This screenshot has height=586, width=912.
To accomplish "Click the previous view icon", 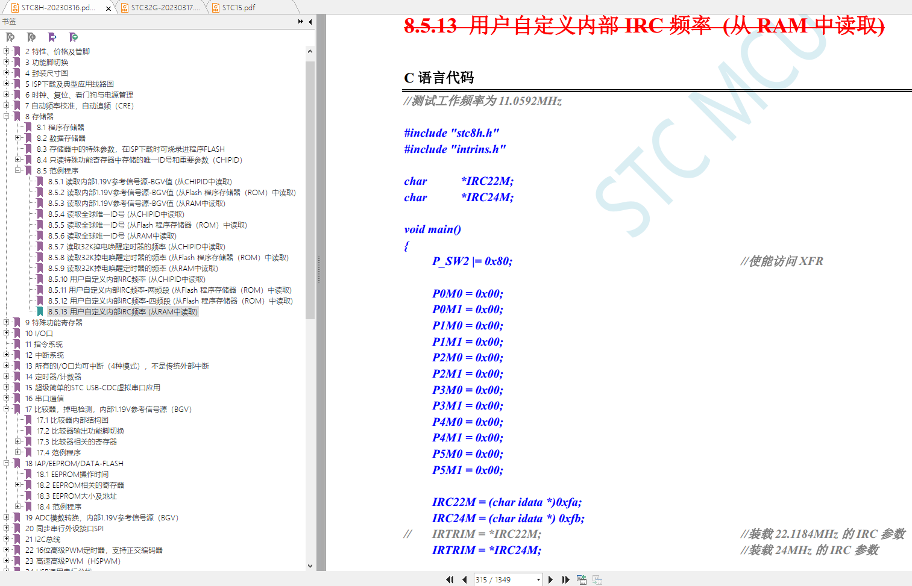I will click(x=582, y=579).
